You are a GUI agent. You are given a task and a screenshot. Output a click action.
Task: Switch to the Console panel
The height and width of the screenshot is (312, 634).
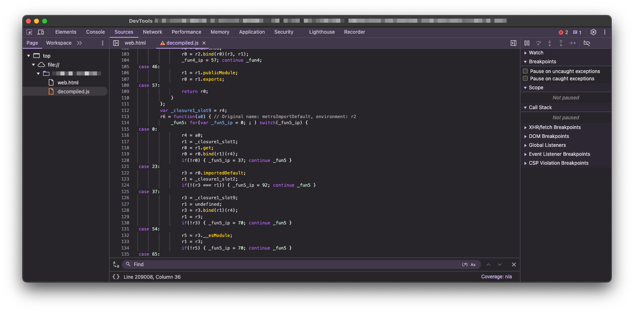coord(95,32)
